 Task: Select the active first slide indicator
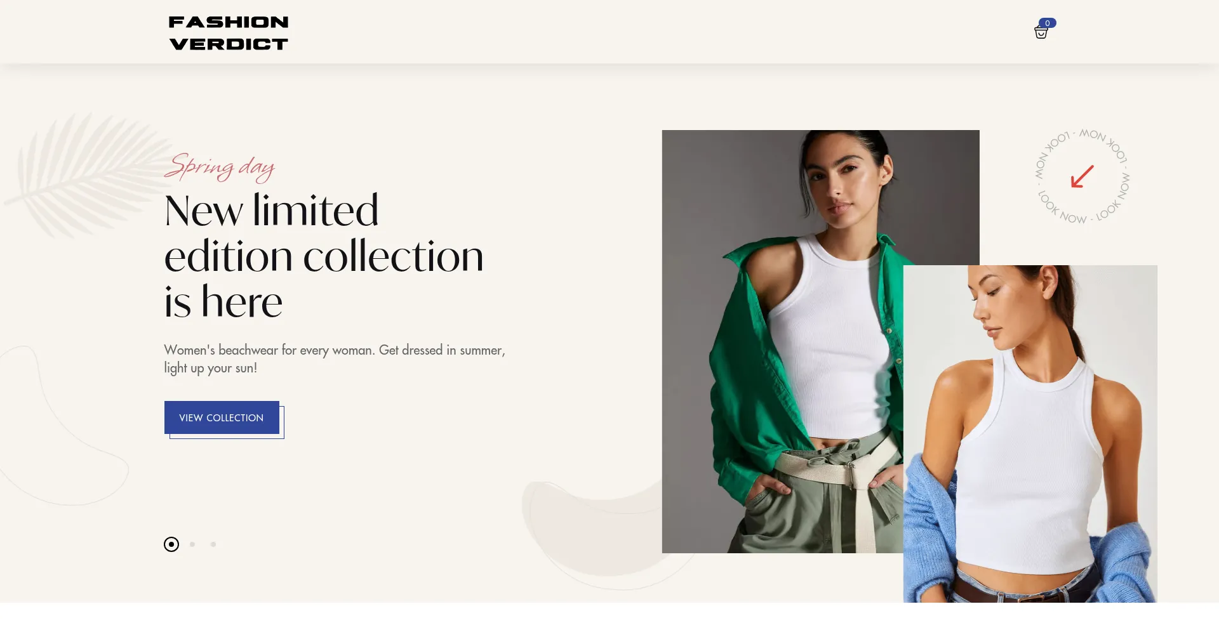tap(171, 544)
